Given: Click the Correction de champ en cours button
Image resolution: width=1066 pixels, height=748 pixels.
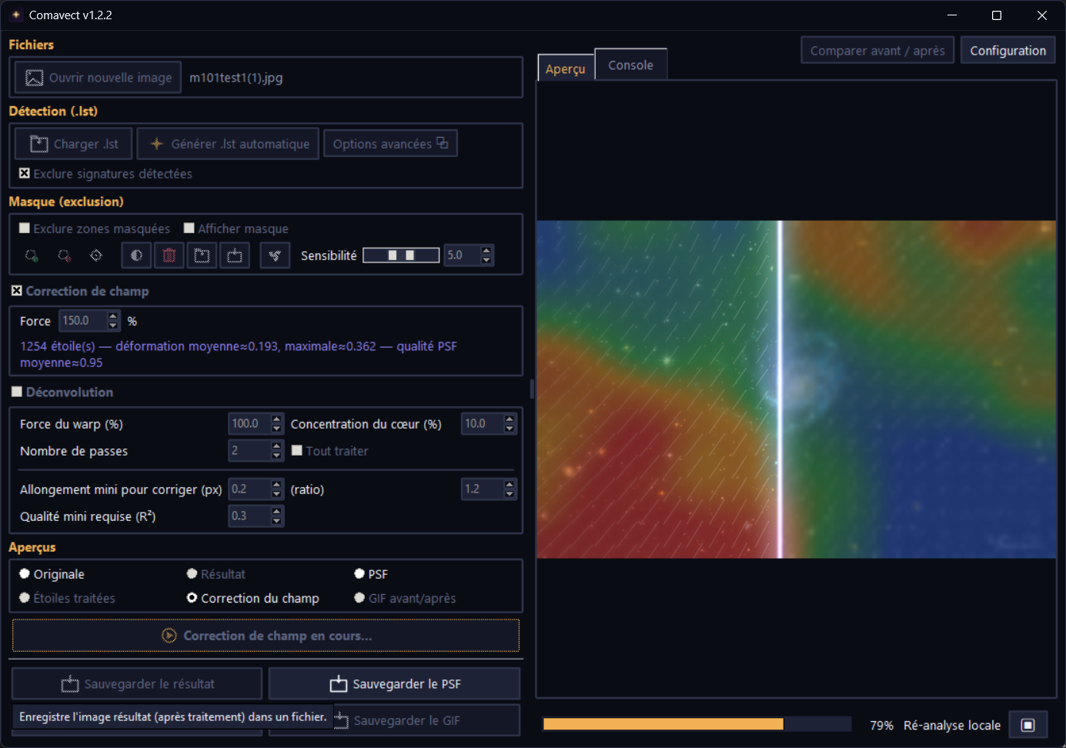Looking at the screenshot, I should [x=266, y=636].
